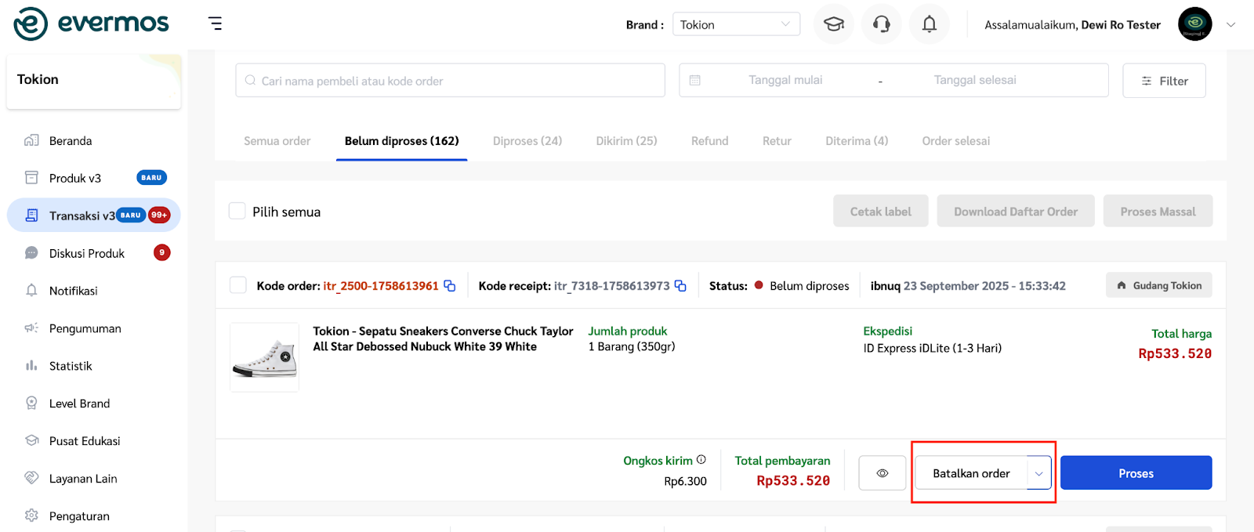Image resolution: width=1254 pixels, height=532 pixels.
Task: Copy the receipt code itr_7318-1758613973
Action: click(x=680, y=286)
